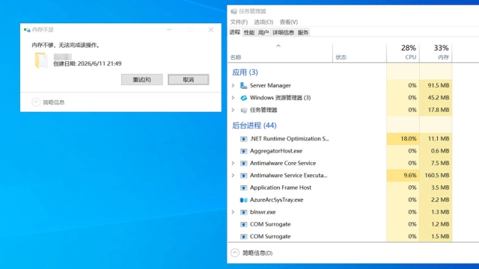The height and width of the screenshot is (269, 479).
Task: Switch to the 详细信息 tab
Action: (283, 32)
